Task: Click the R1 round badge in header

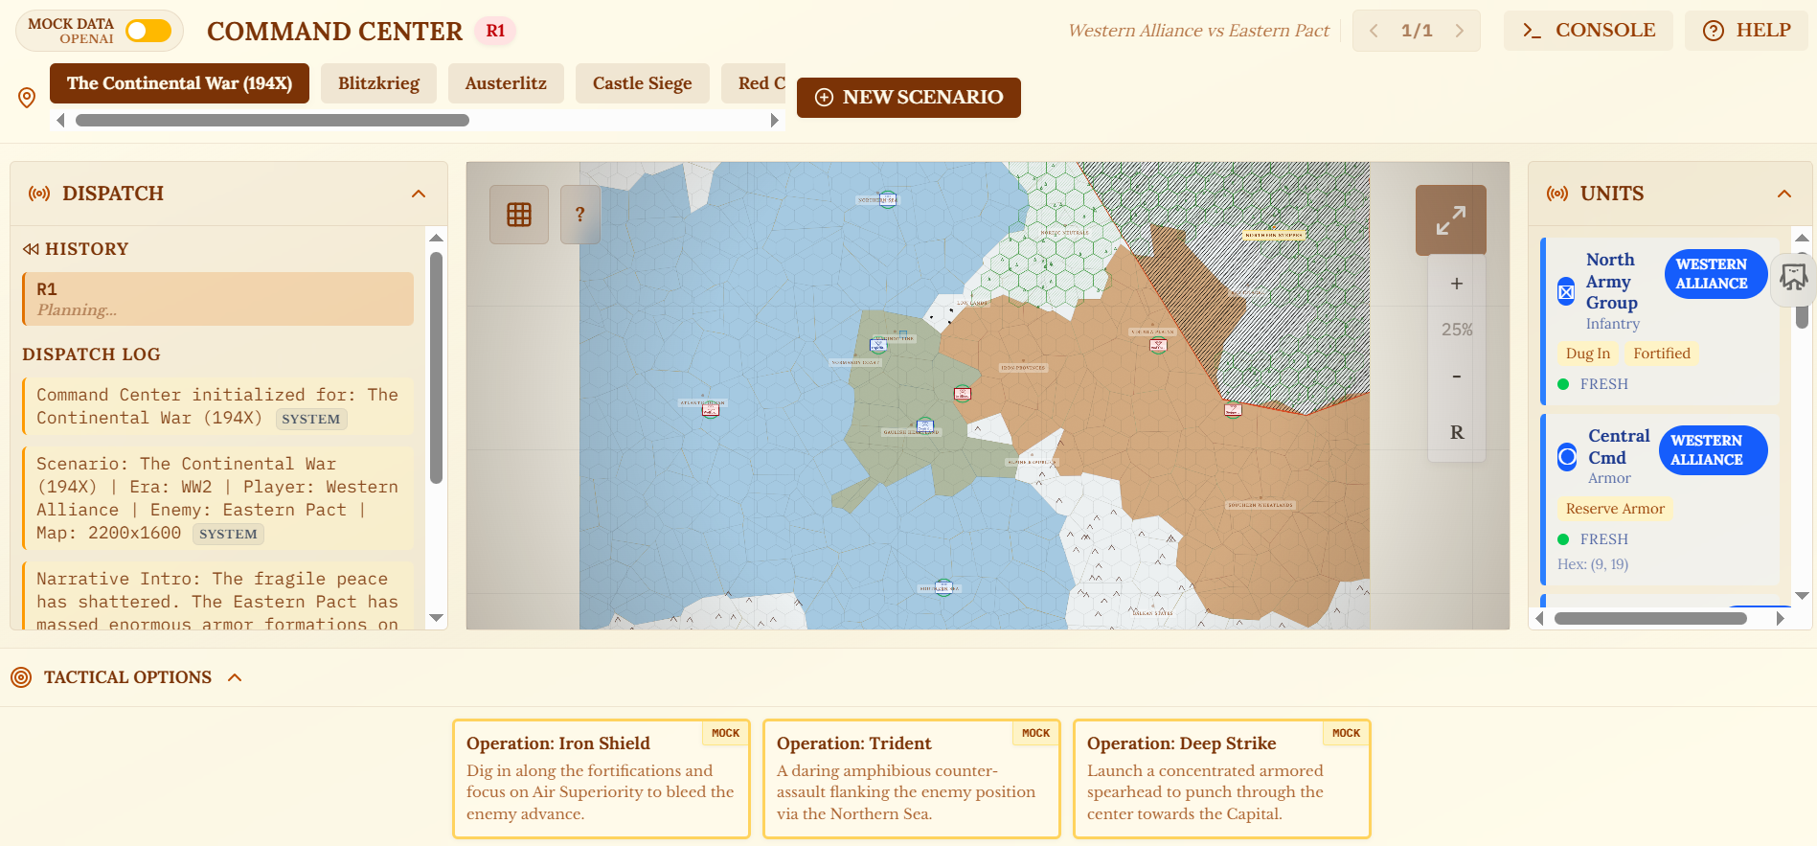Action: click(495, 31)
